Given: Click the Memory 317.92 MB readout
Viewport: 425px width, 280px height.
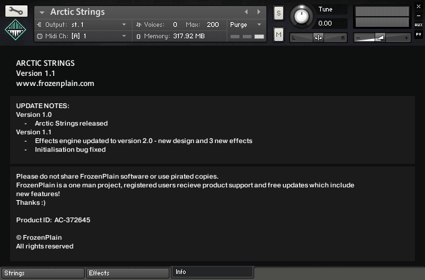Looking at the screenshot, I should click(189, 36).
